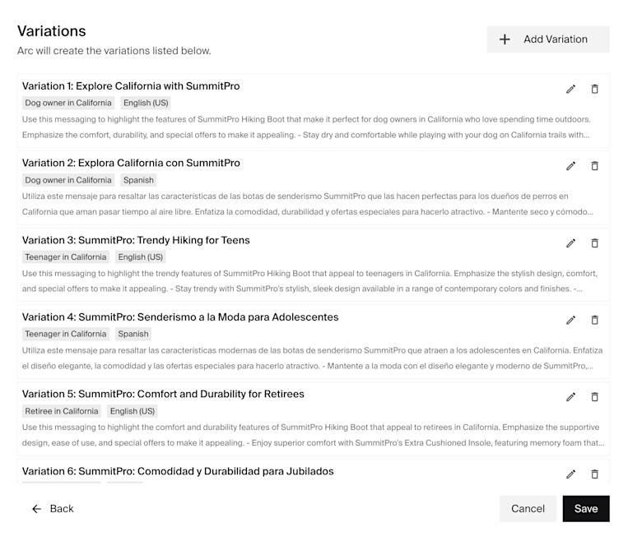The width and height of the screenshot is (628, 541).
Task: Remove Variation 2 with its trash icon
Action: tap(595, 165)
